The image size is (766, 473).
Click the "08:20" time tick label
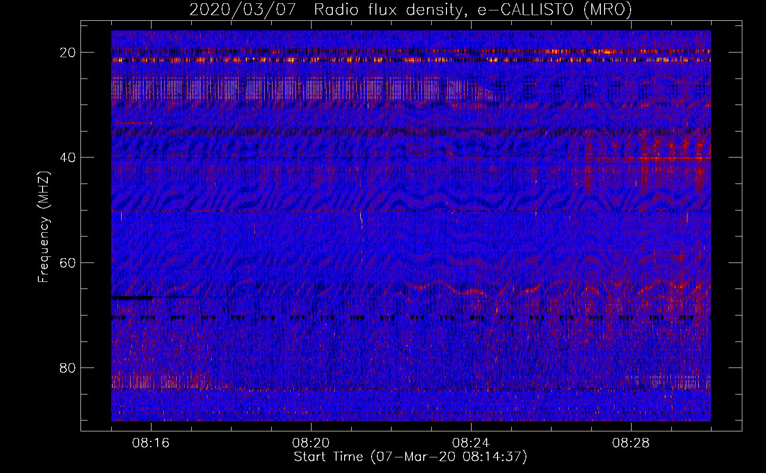[x=311, y=443]
